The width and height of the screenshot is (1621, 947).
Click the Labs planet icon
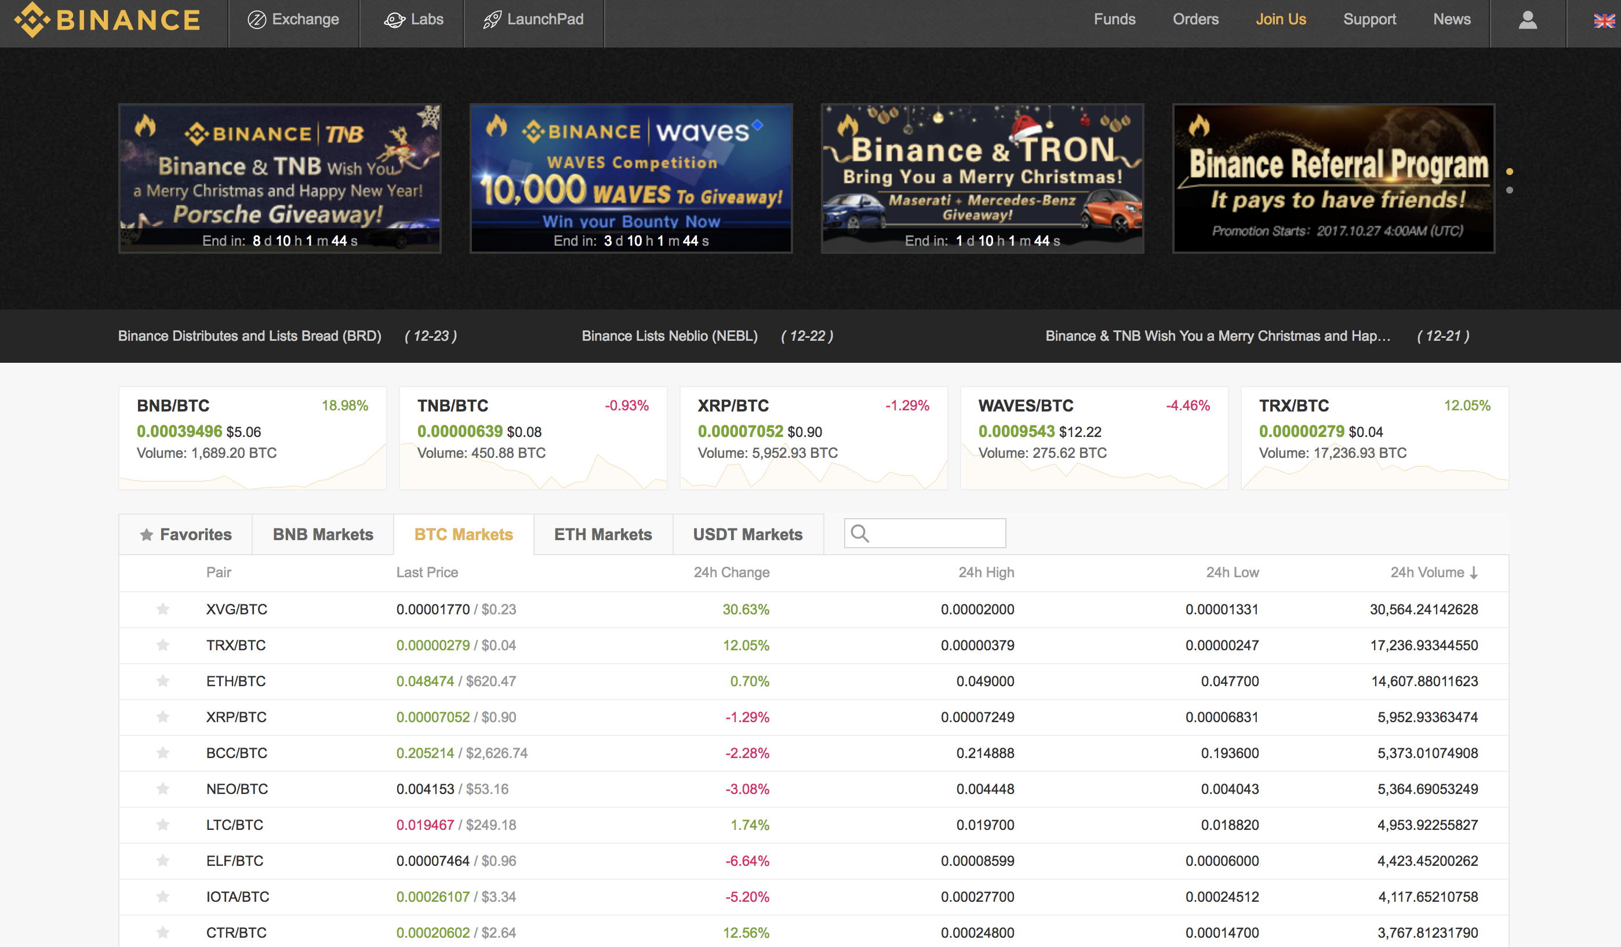[394, 20]
